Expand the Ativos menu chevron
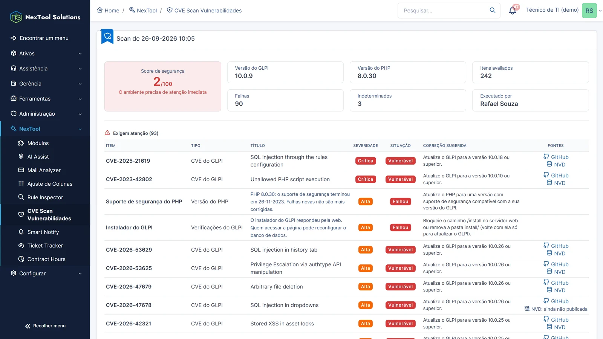 80,54
